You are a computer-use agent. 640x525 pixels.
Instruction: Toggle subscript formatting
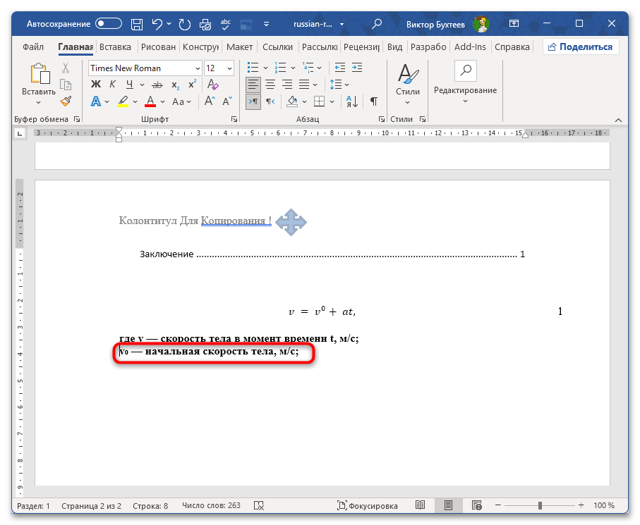tap(175, 85)
